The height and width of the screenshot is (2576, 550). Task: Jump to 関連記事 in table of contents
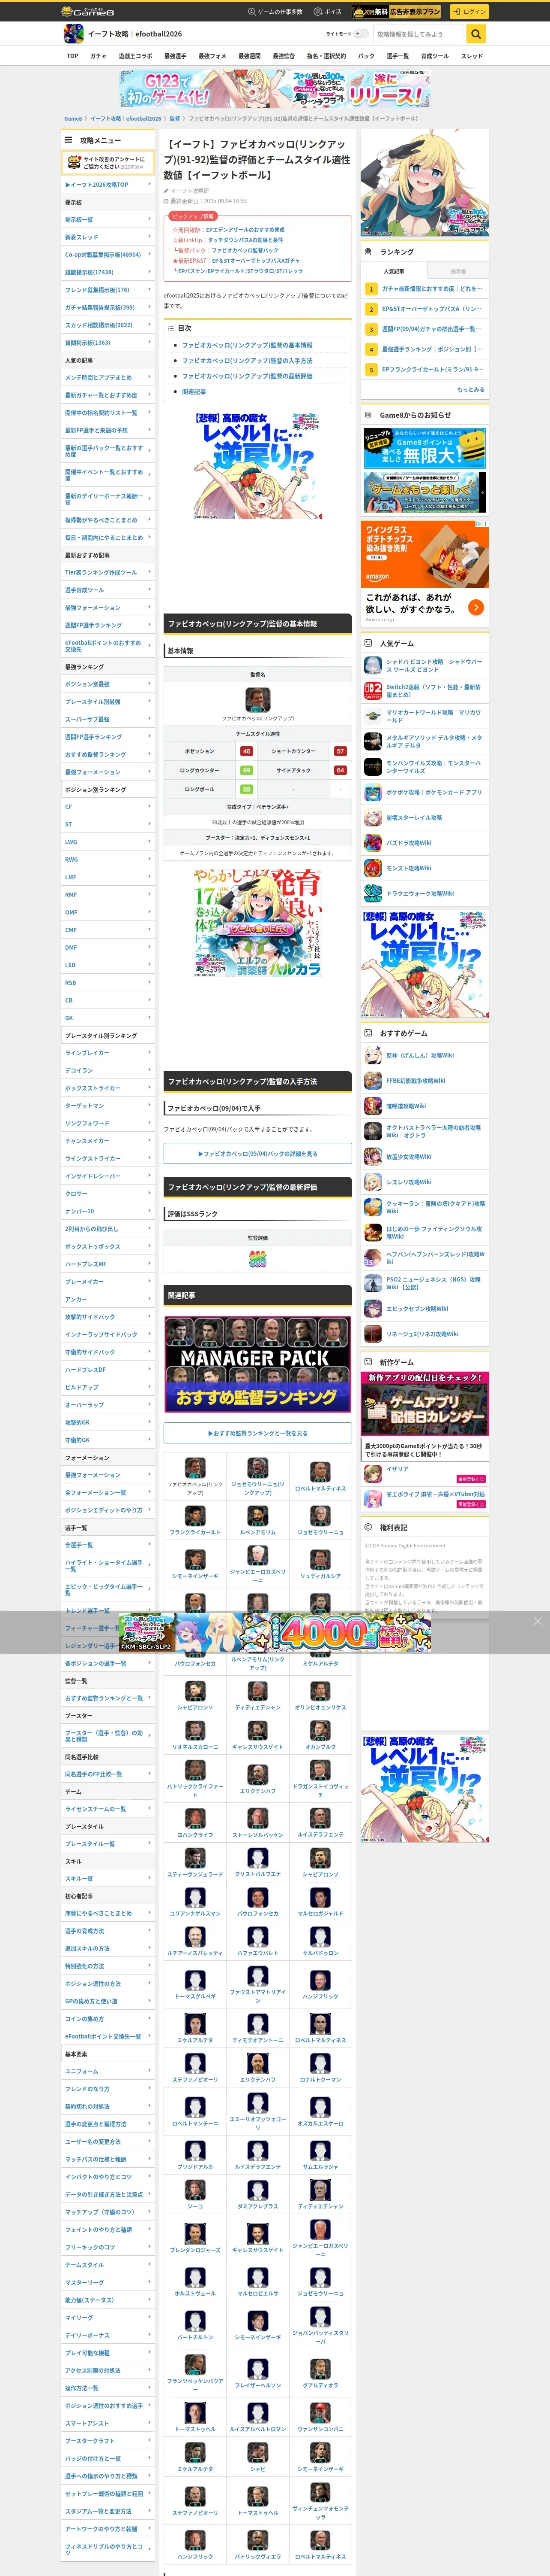(x=194, y=392)
